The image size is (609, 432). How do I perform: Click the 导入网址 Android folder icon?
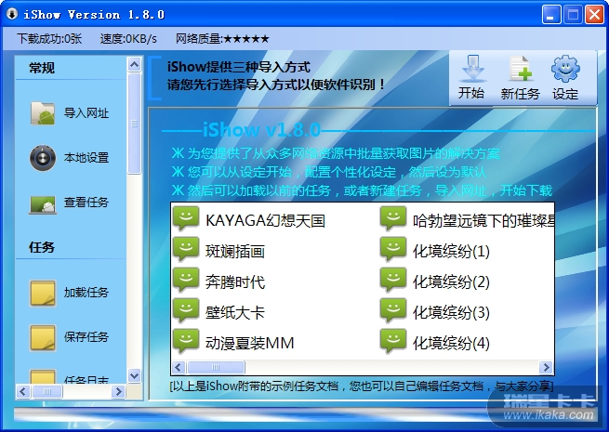[43, 113]
